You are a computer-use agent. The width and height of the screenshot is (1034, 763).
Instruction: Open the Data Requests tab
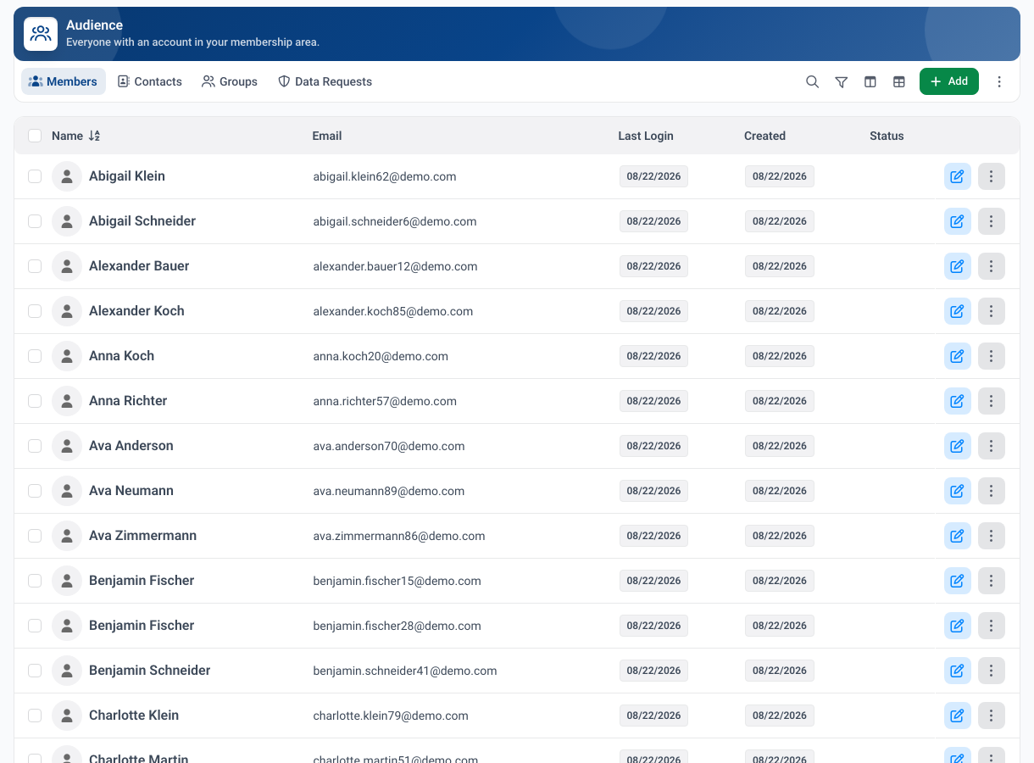point(325,81)
